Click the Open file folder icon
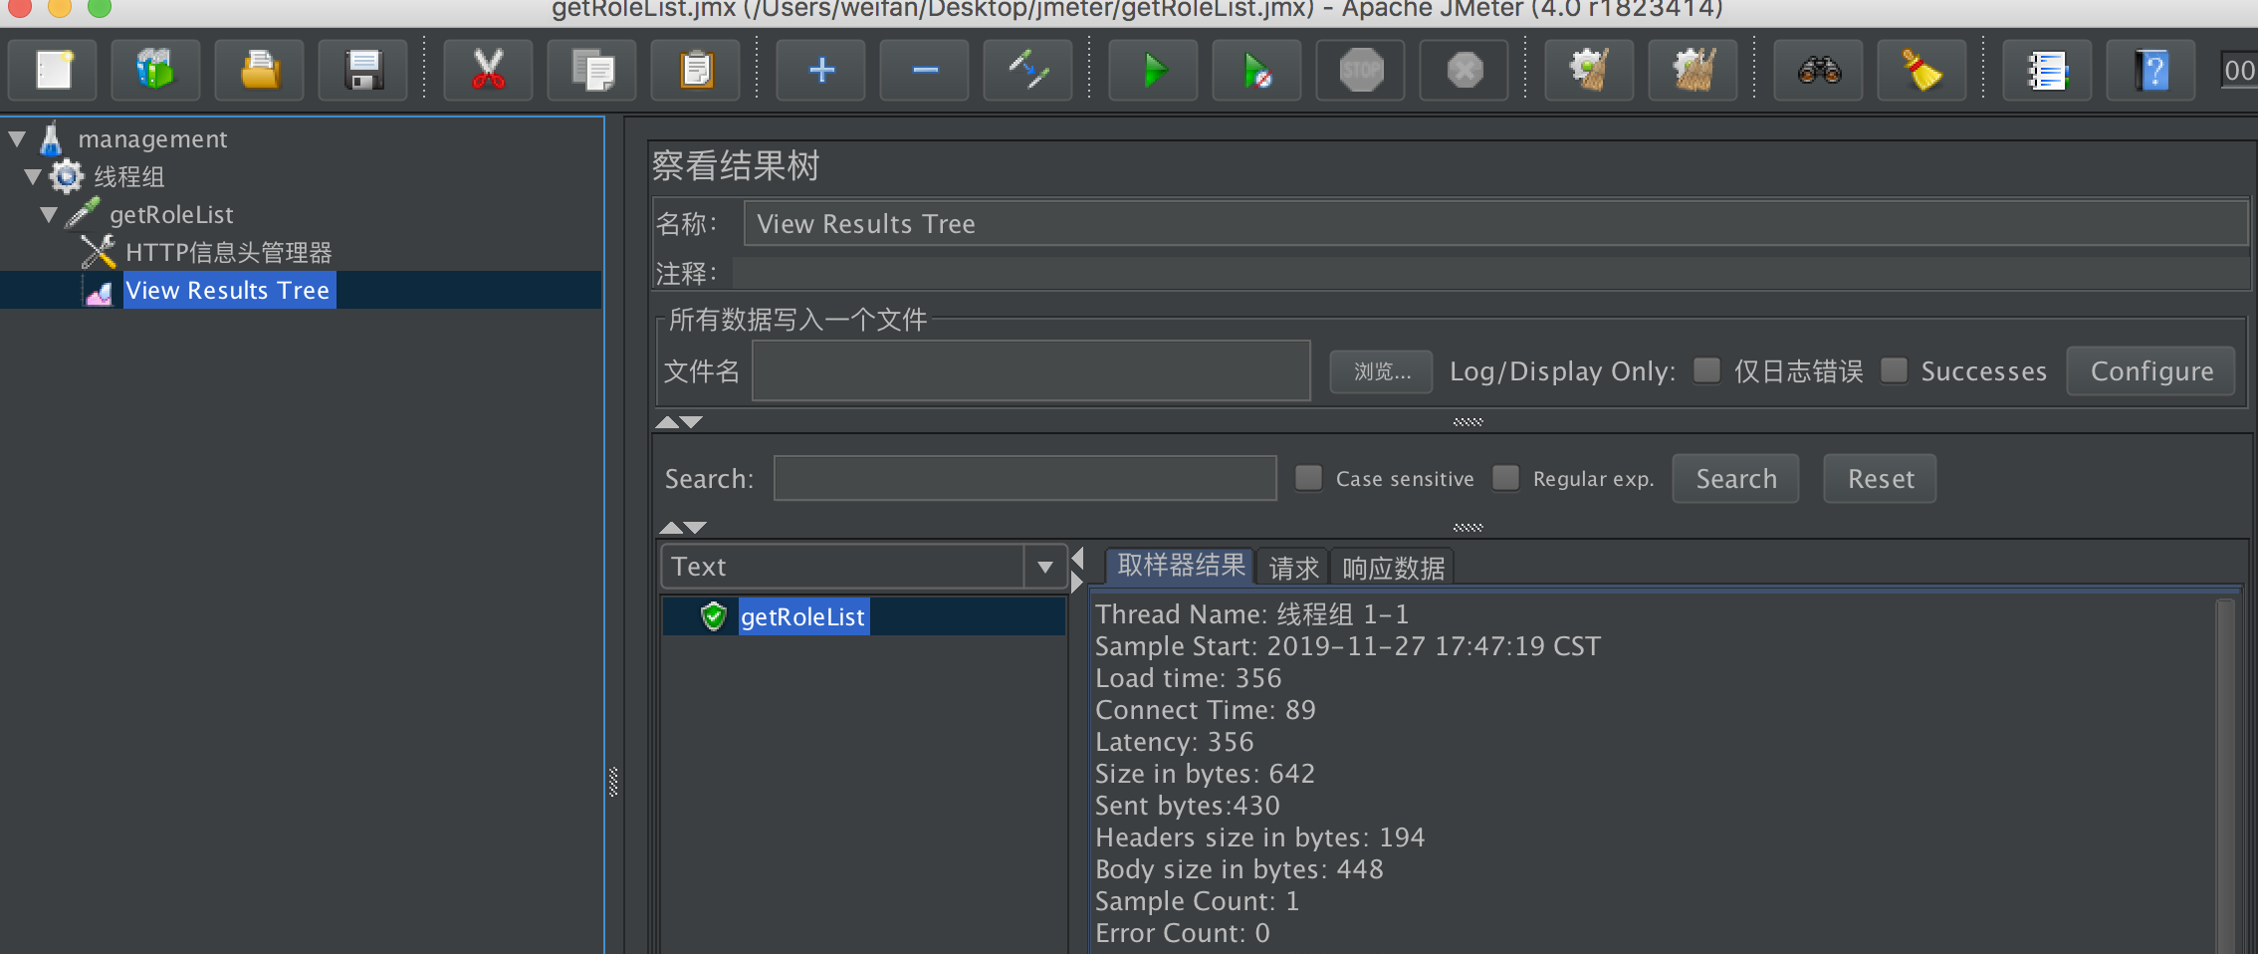 260,71
